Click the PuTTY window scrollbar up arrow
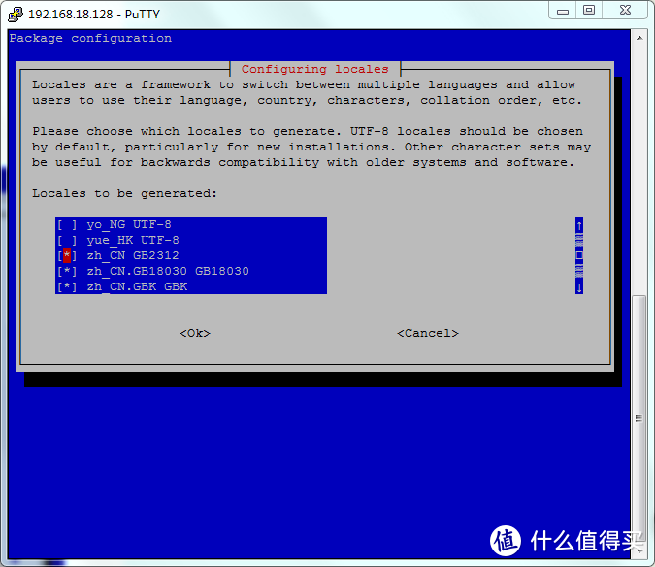The height and width of the screenshot is (567, 655). click(x=639, y=38)
